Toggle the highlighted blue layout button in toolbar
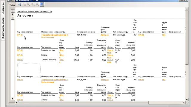191x107 pixels. [42, 5]
